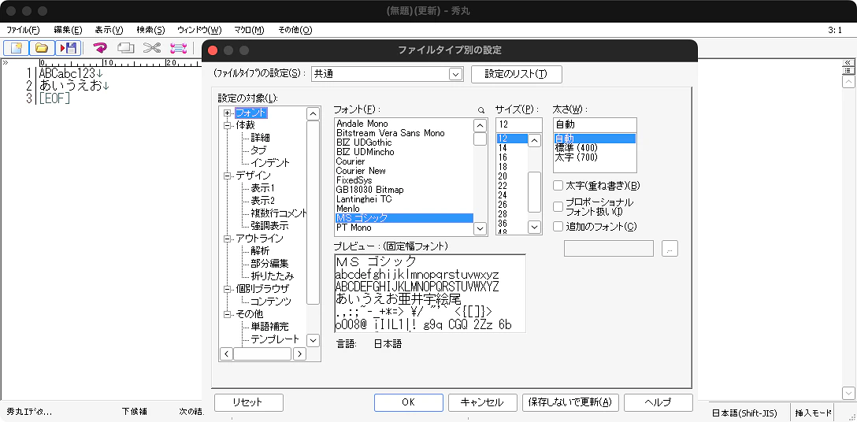Check the 追加のフォント checkbox
Screen dimensions: 857x422
(x=558, y=226)
